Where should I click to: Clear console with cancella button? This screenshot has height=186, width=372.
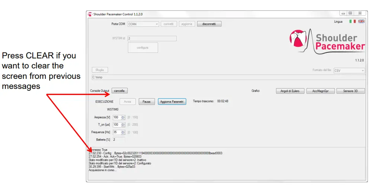[119, 91]
